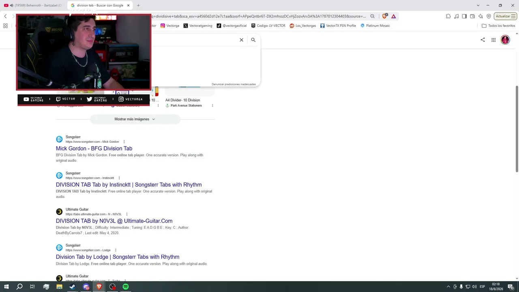This screenshot has width=519, height=292.
Task: Open Task View on the taskbar
Action: click(x=32, y=287)
